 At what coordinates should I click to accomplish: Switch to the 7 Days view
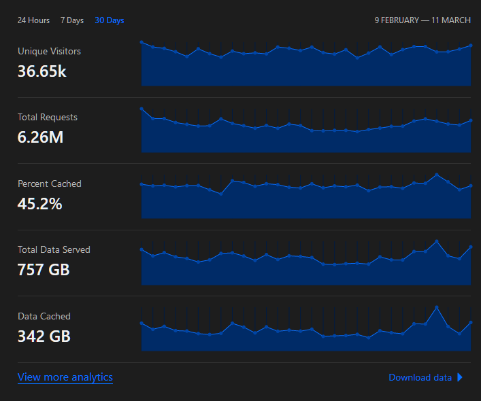71,20
